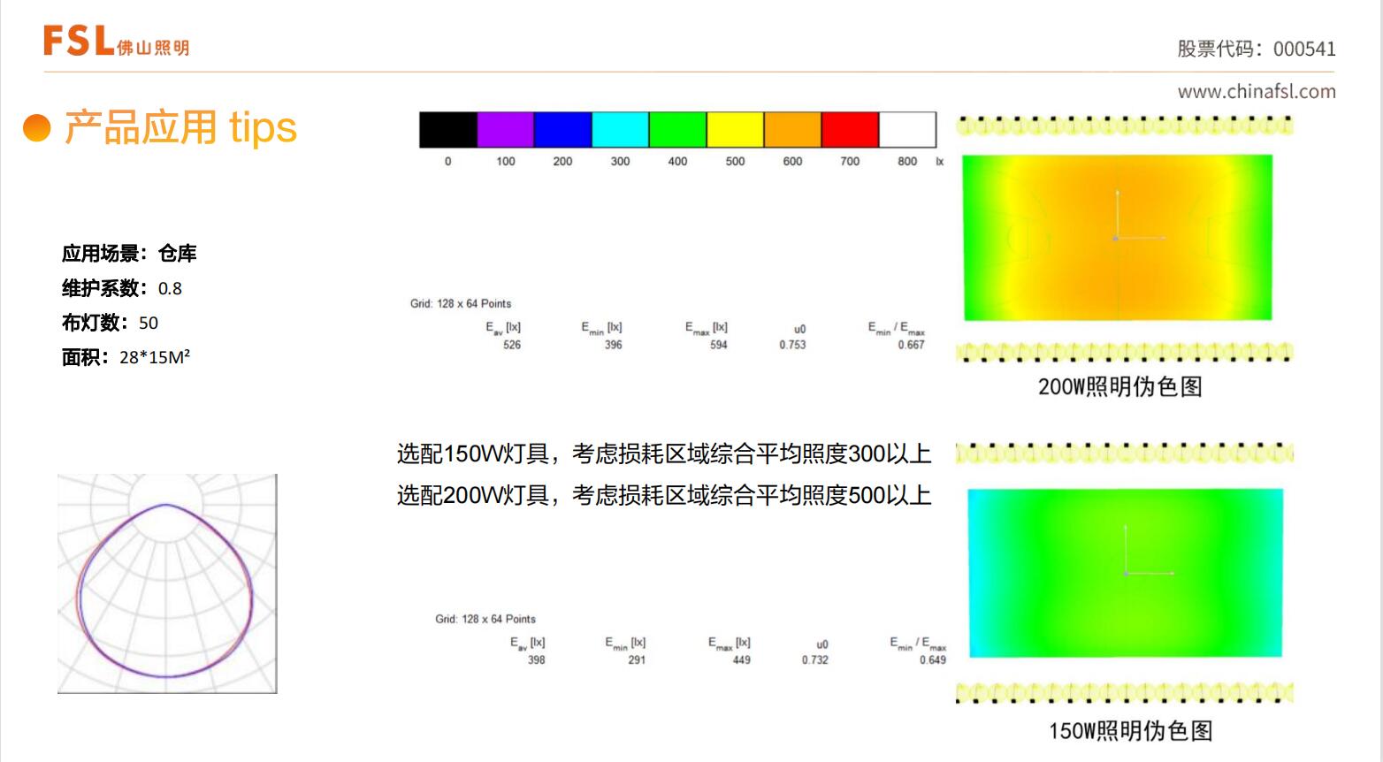The height and width of the screenshot is (762, 1383).
Task: Select the line starting with 选配150W灯具
Action: 663,454
